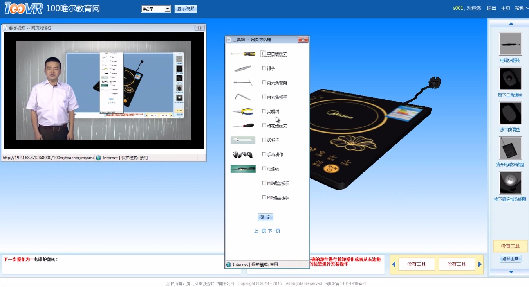Click the 撬开电磁炉底盘 step icon

point(510,148)
